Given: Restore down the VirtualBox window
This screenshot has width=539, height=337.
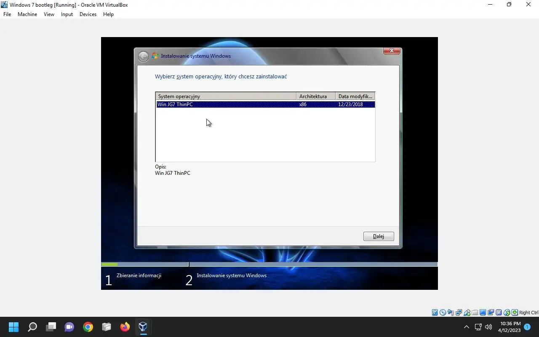Looking at the screenshot, I should [x=509, y=5].
